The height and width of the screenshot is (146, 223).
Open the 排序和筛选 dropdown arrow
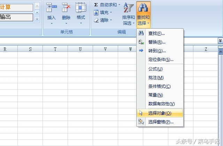click(x=133, y=23)
